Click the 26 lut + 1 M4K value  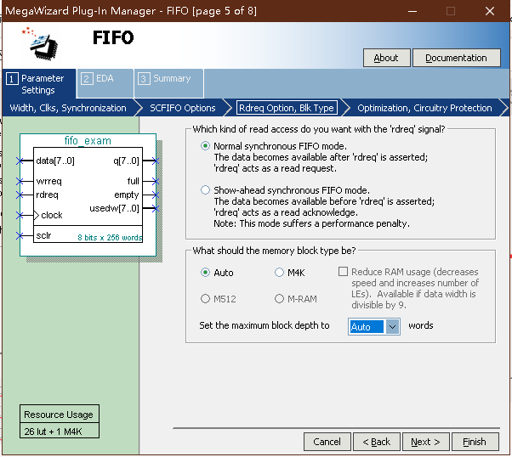(53, 432)
